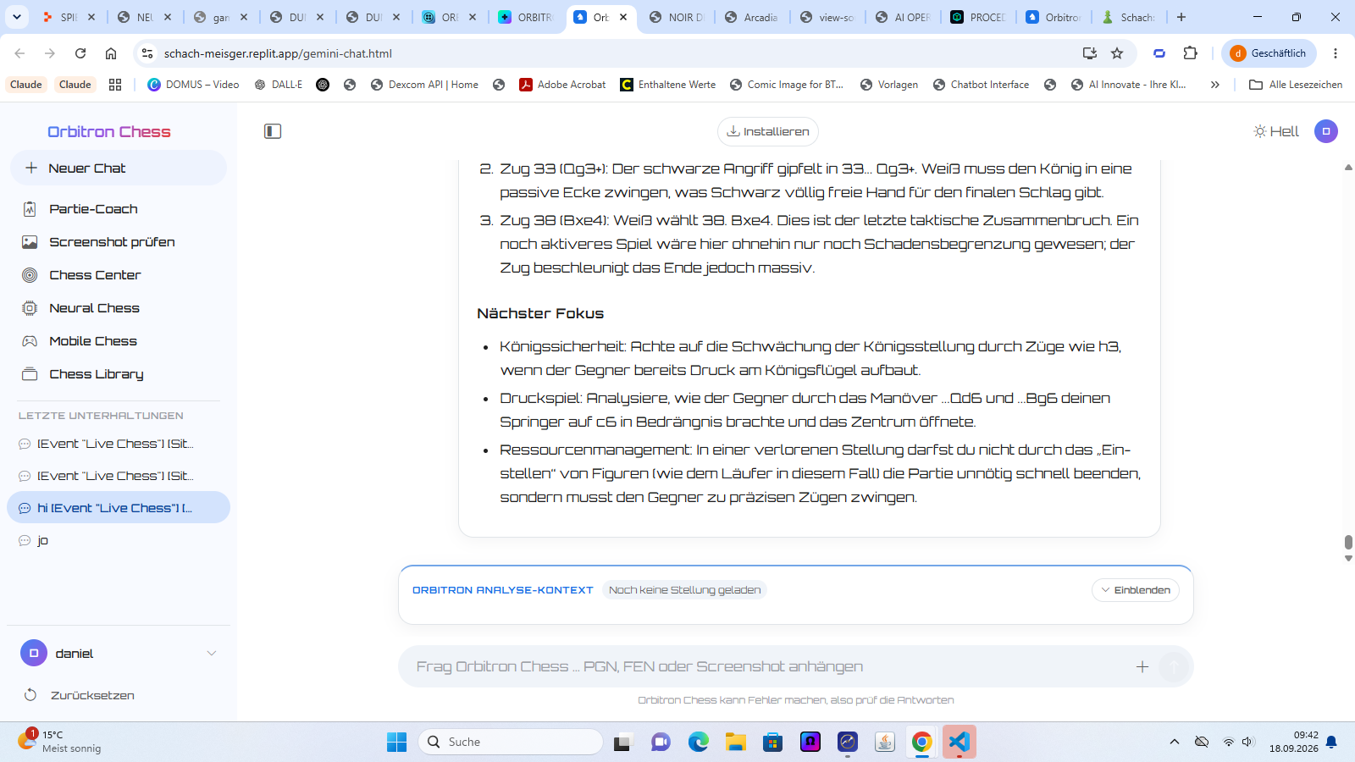Click the send arrow button

(1174, 667)
